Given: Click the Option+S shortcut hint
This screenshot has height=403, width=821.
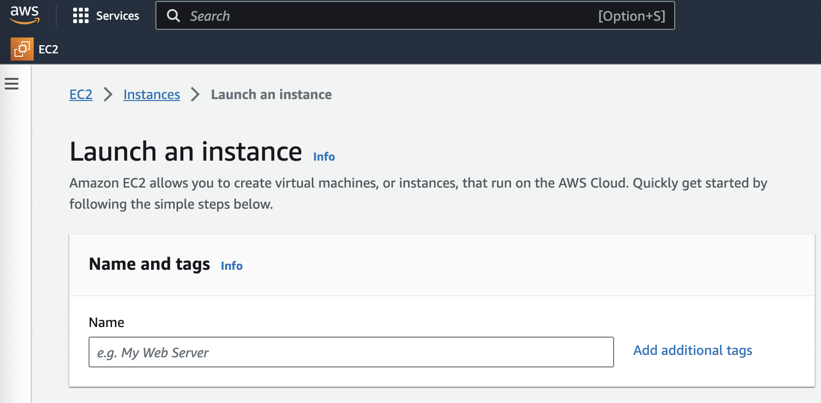Looking at the screenshot, I should pos(631,16).
